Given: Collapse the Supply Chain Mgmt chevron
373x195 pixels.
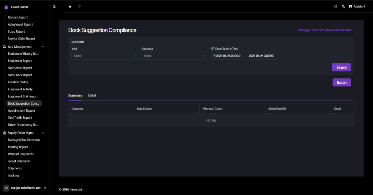Looking at the screenshot, I should click(x=43, y=133).
